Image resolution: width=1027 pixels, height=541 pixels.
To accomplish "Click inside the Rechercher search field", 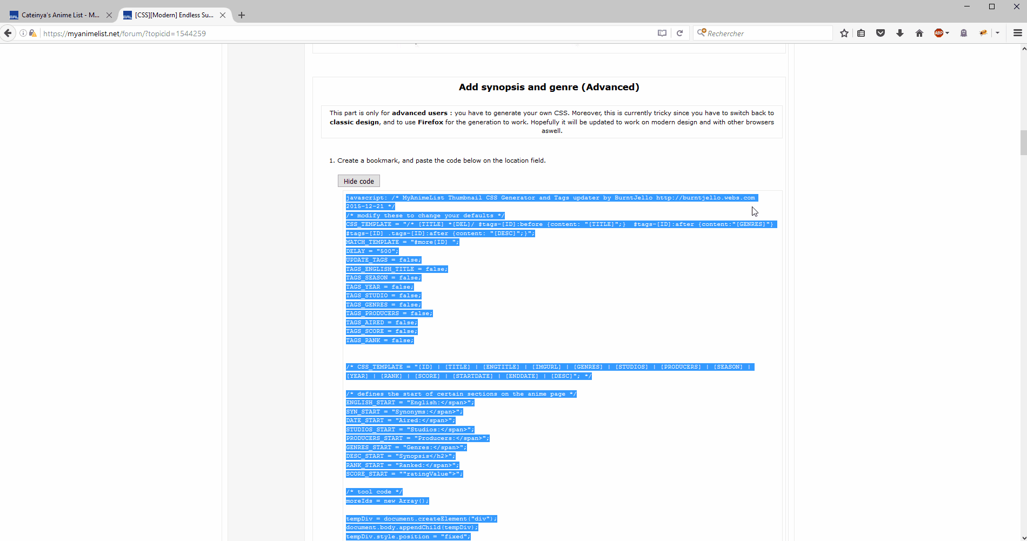I will (768, 33).
